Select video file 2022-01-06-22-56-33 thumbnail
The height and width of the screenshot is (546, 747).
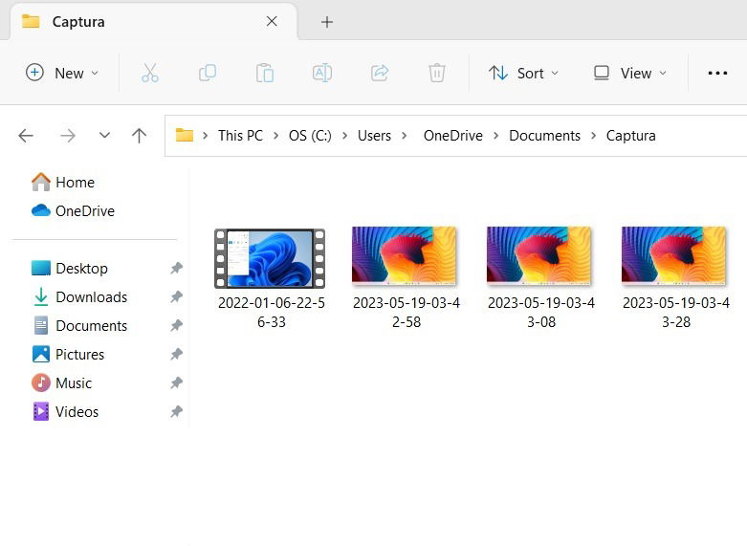click(270, 259)
